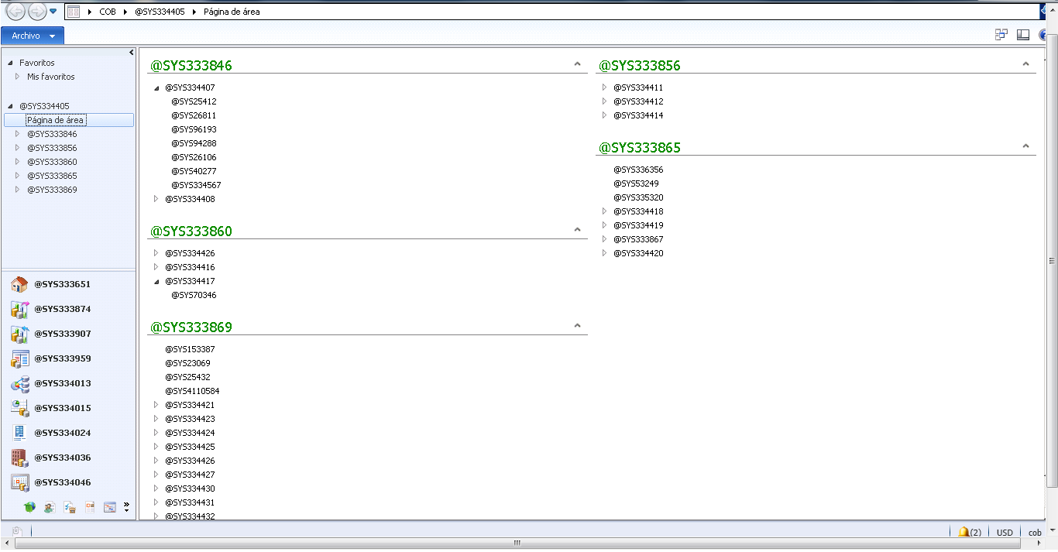Expand @SYS333856 in the navigation tree

[x=18, y=148]
